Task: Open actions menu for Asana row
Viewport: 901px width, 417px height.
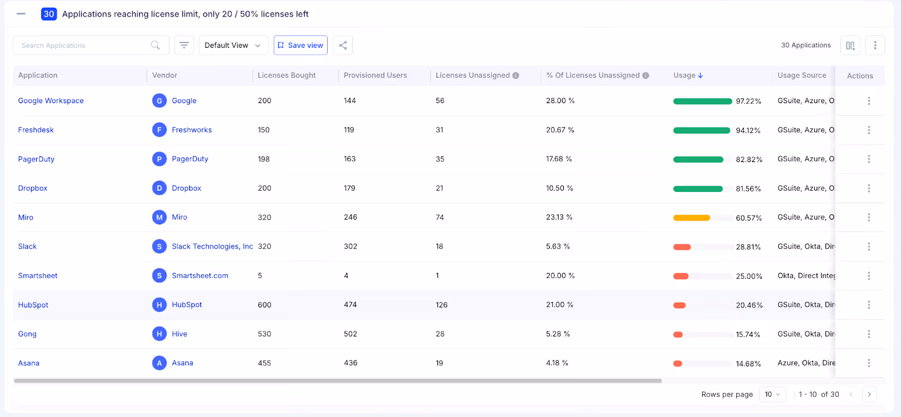Action: coord(869,363)
